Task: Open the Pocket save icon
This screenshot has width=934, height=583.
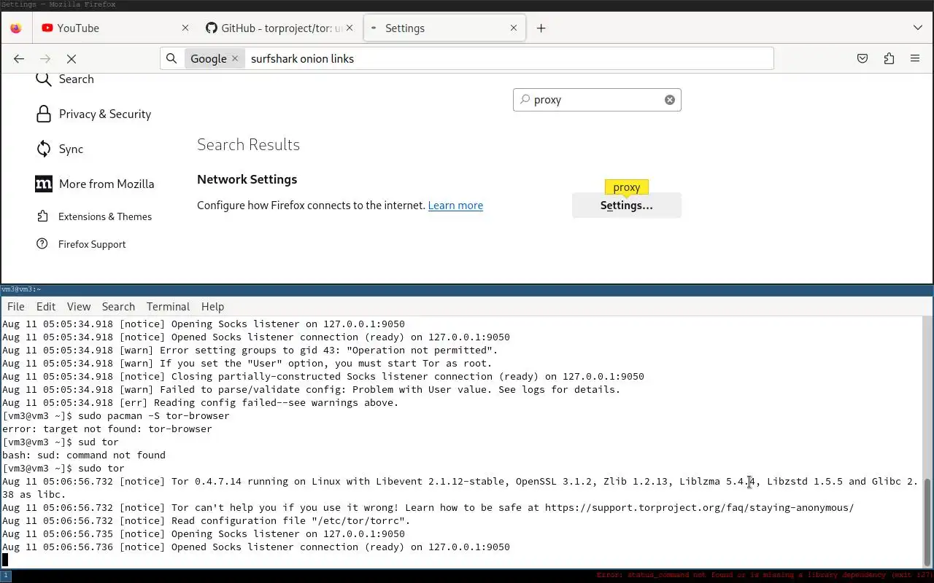Action: pyautogui.click(x=862, y=58)
